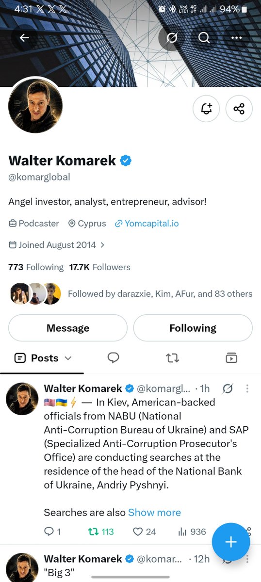
Task: Toggle the Following button
Action: click(193, 328)
